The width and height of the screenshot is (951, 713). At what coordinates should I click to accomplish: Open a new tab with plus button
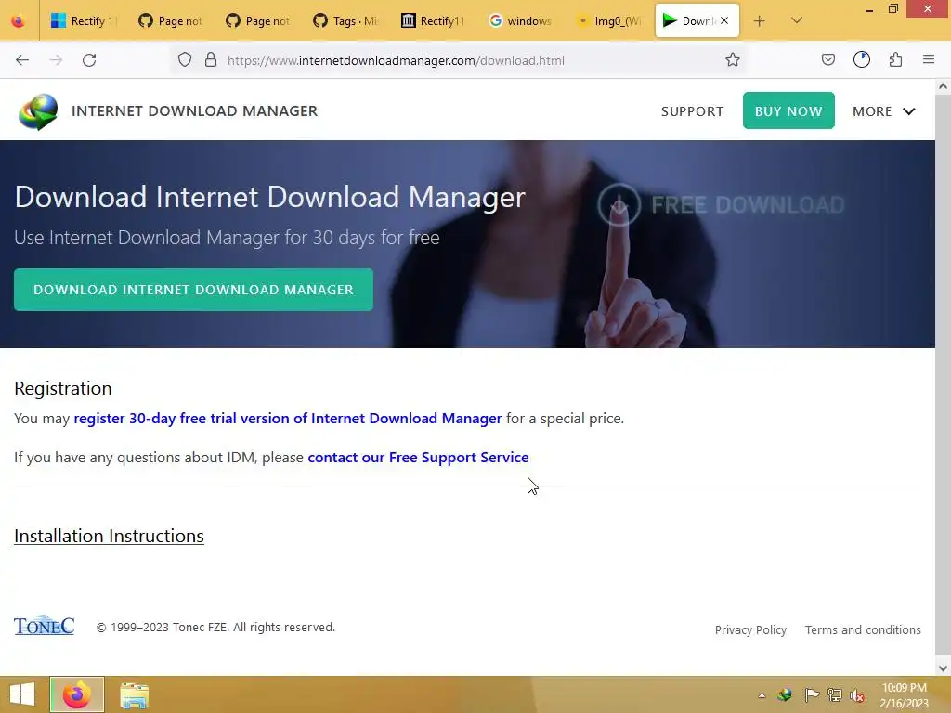pyautogui.click(x=759, y=21)
